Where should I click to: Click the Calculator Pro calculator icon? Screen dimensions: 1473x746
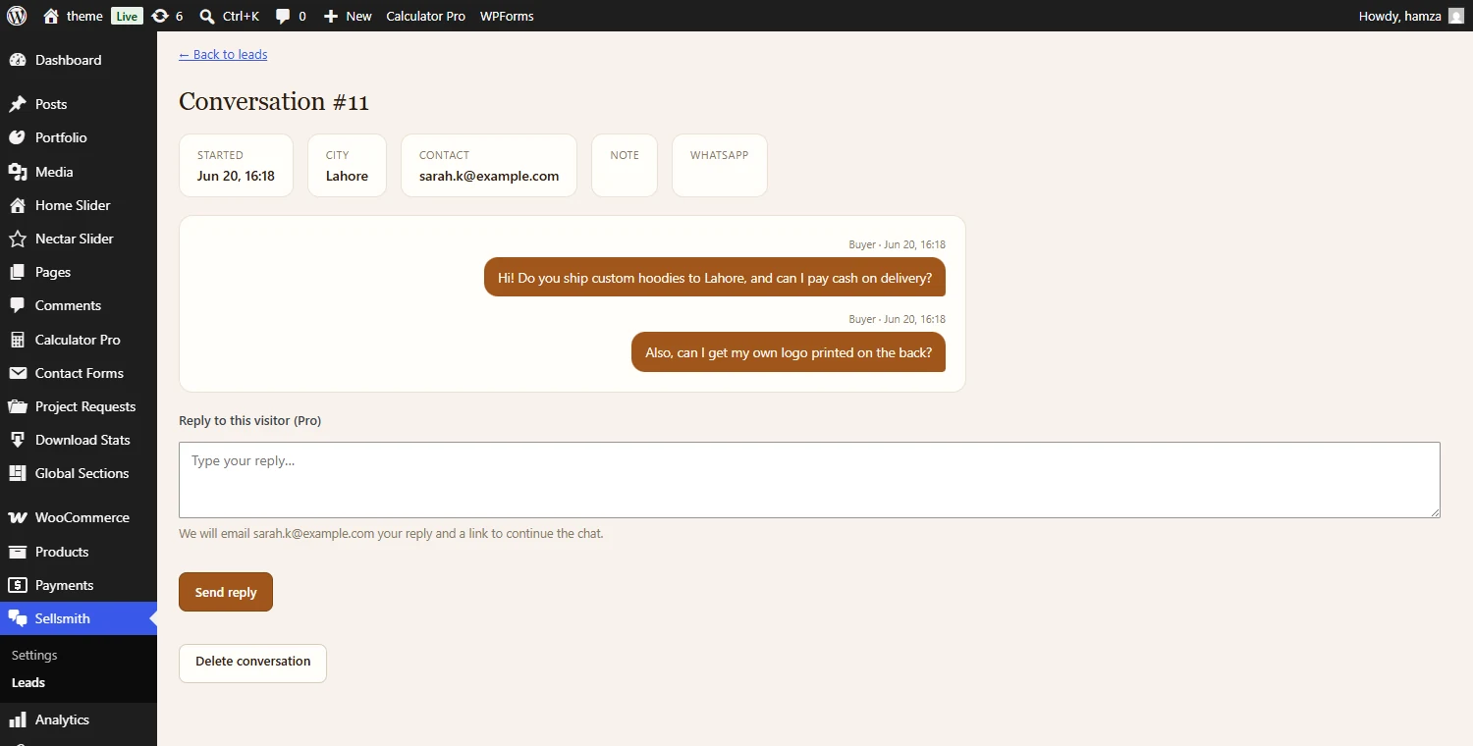18,340
